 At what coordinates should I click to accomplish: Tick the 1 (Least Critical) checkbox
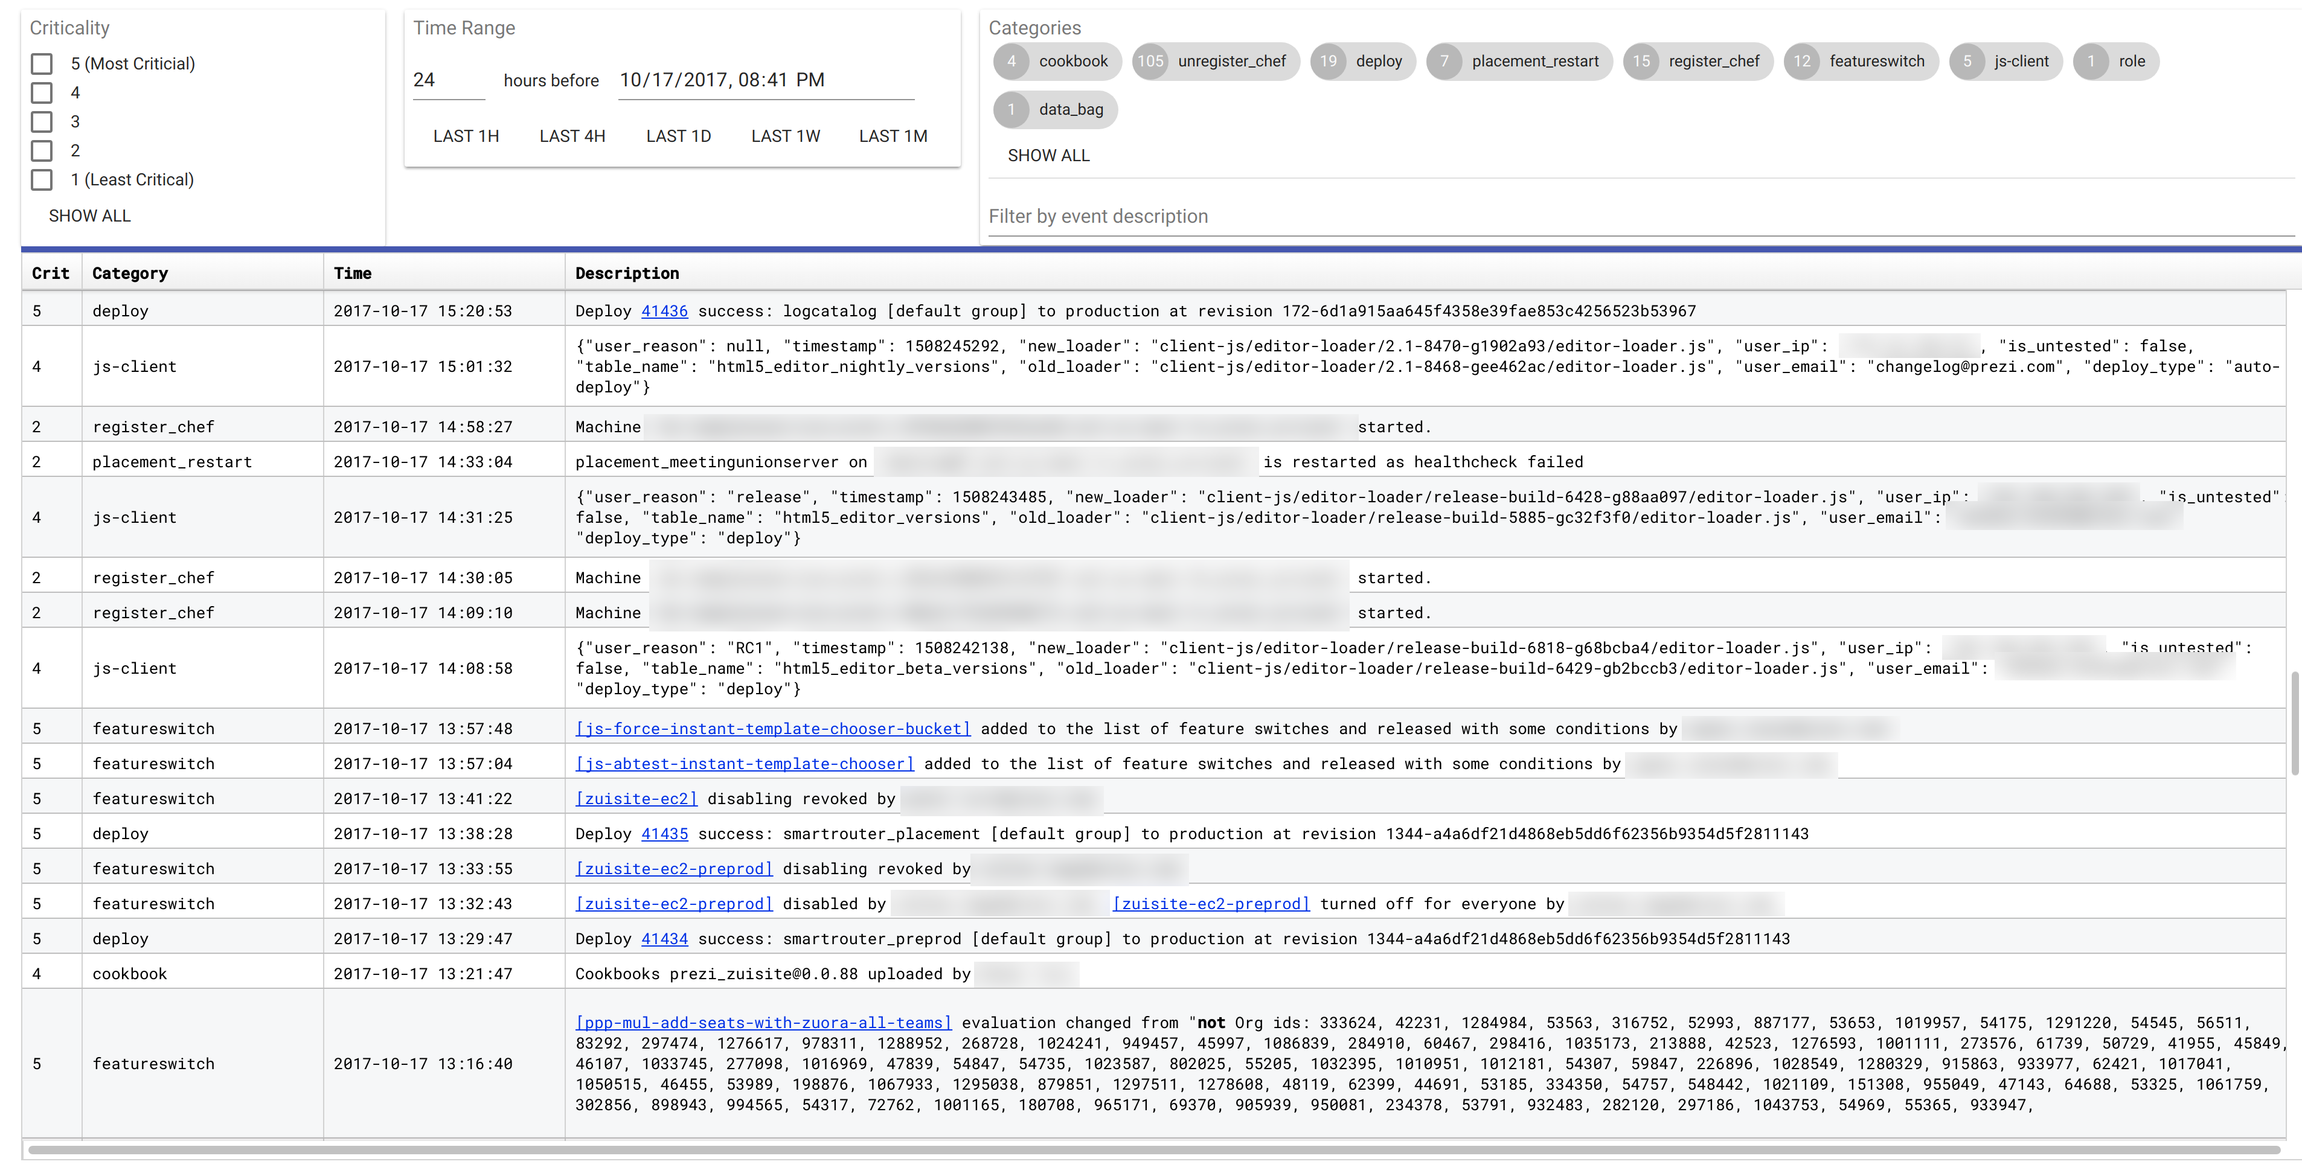tap(42, 181)
